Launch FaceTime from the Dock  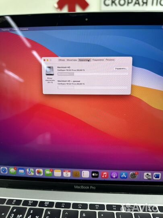click(49, 173)
